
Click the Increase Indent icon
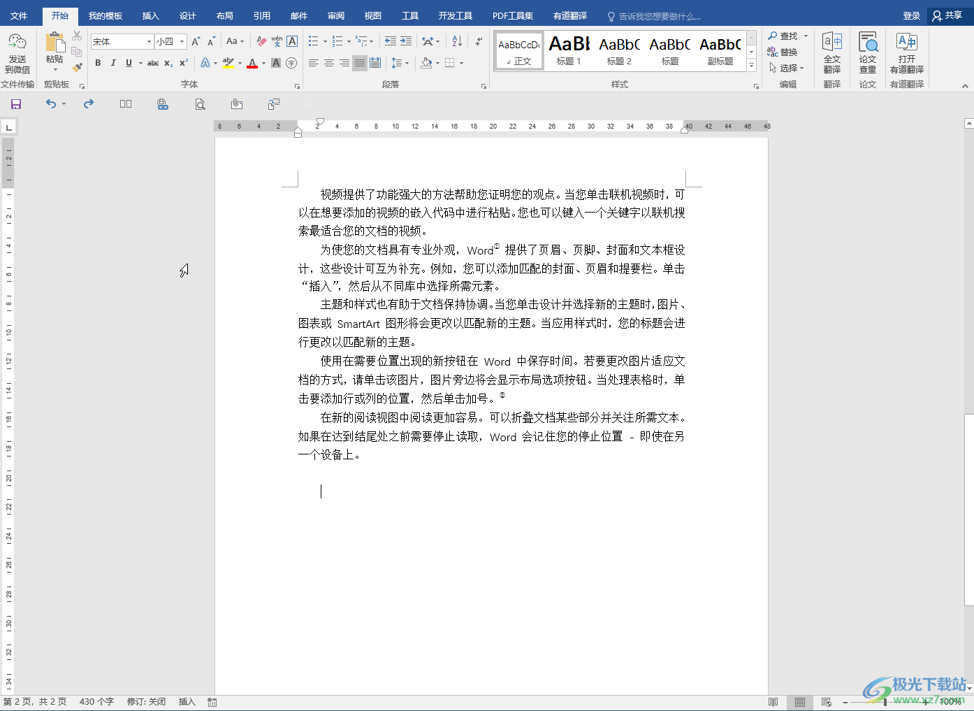[x=406, y=42]
